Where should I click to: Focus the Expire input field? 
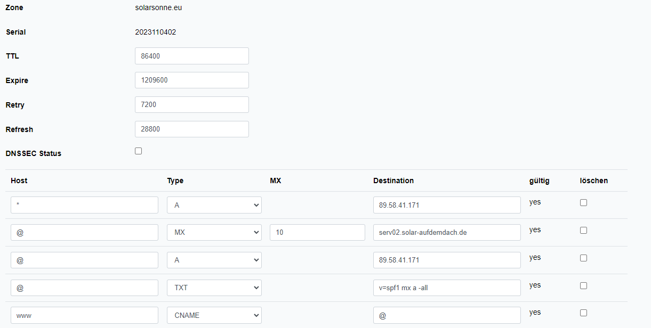(191, 80)
